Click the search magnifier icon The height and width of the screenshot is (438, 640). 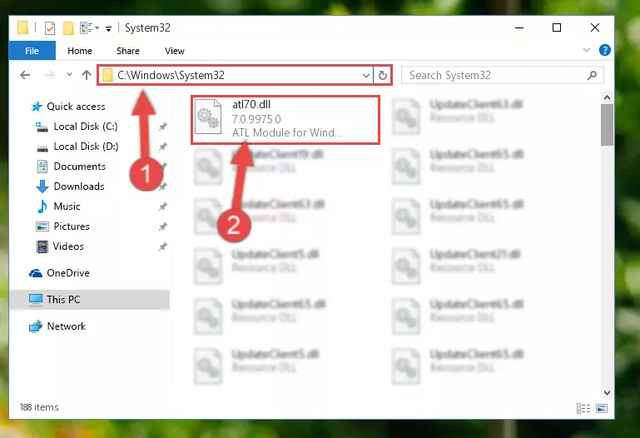593,76
